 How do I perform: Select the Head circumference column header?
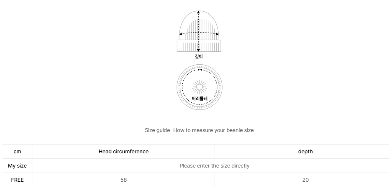coord(123,152)
